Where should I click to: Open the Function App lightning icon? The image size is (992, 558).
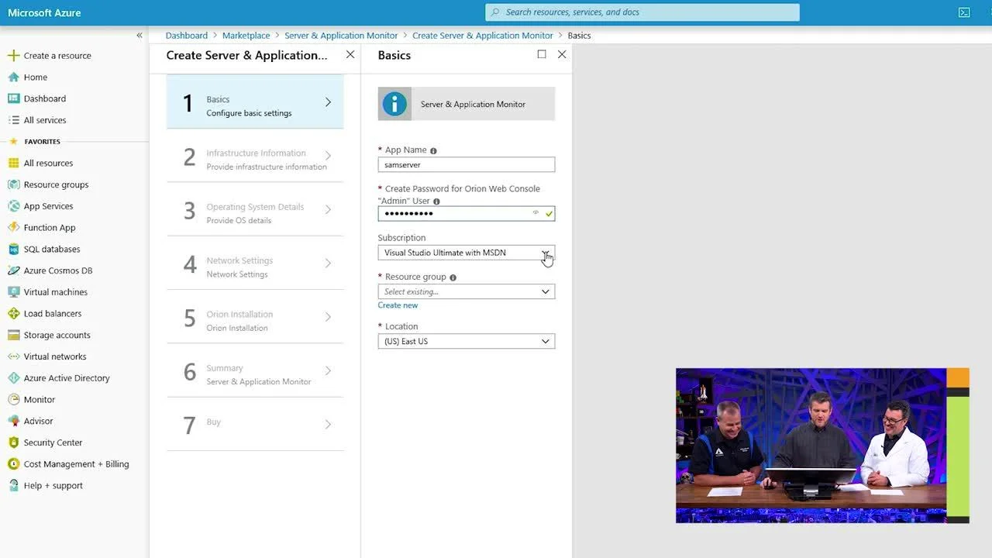[x=13, y=228]
